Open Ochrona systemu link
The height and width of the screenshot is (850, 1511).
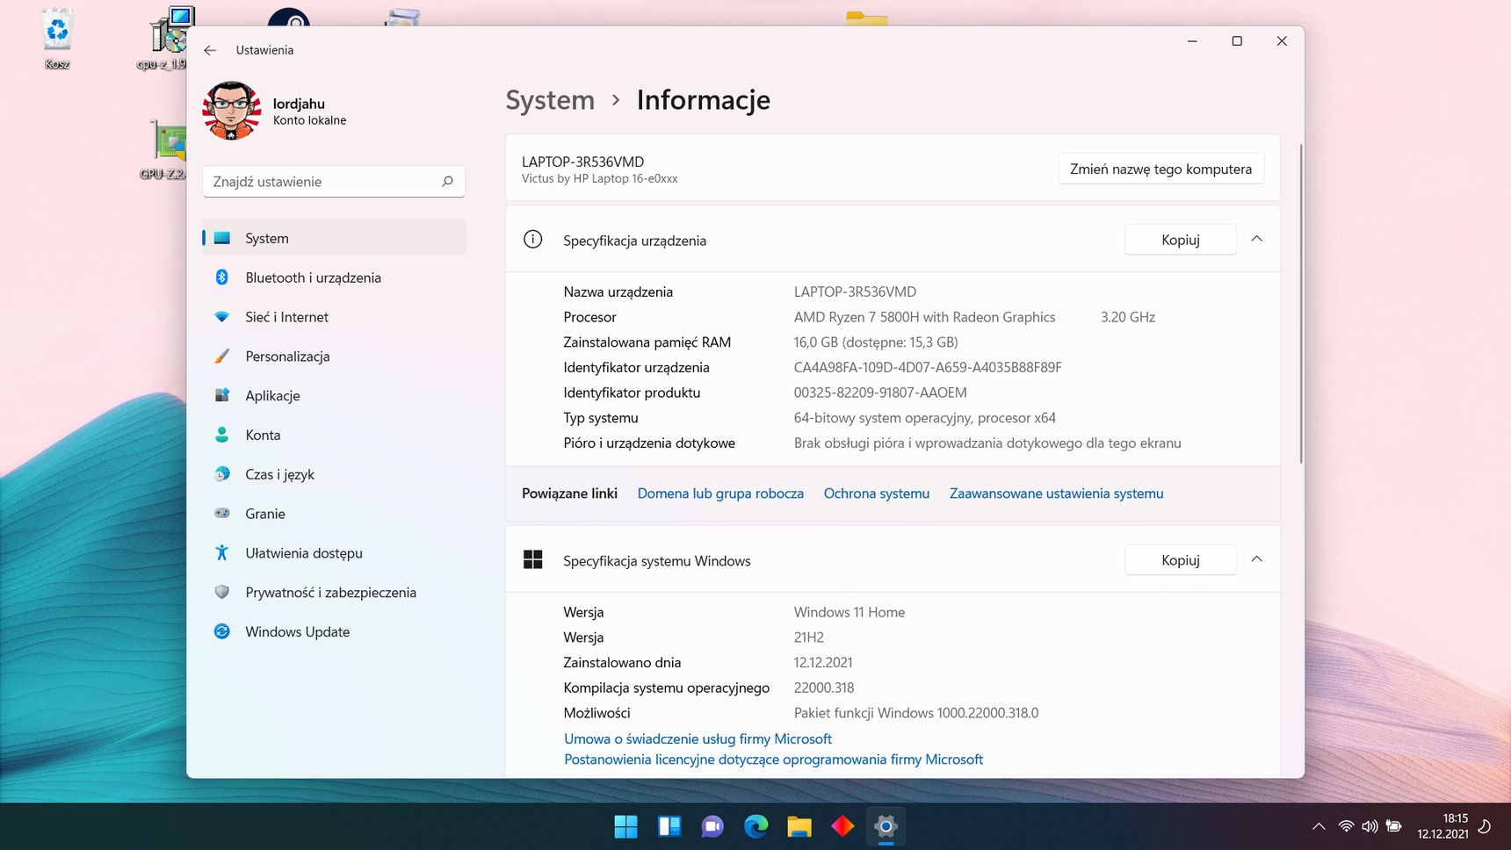point(876,493)
